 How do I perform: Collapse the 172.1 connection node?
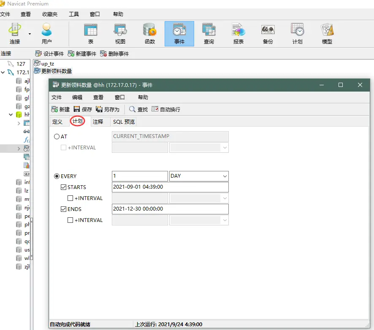coord(3,72)
